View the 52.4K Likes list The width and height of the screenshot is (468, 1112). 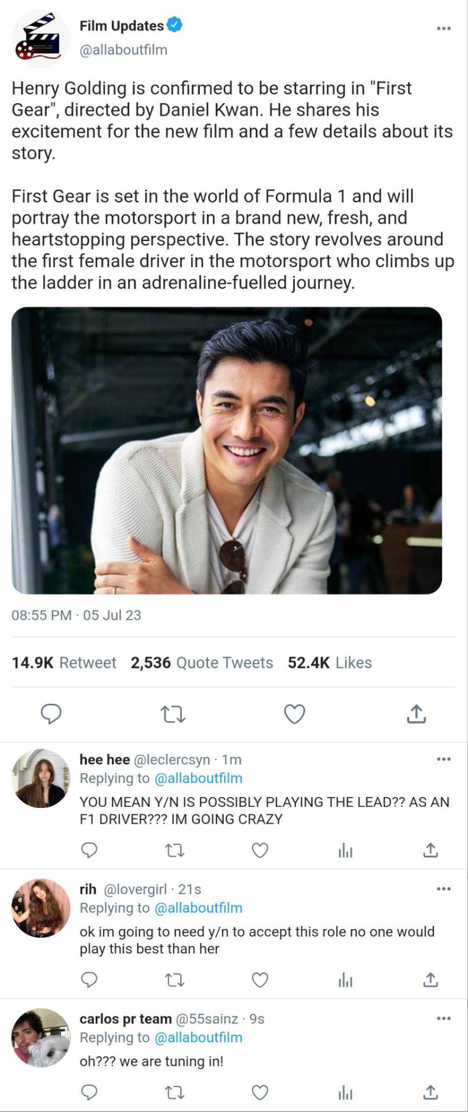coord(330,663)
